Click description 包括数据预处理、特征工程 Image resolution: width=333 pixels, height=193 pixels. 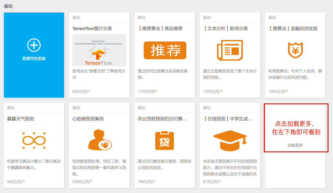point(99,167)
